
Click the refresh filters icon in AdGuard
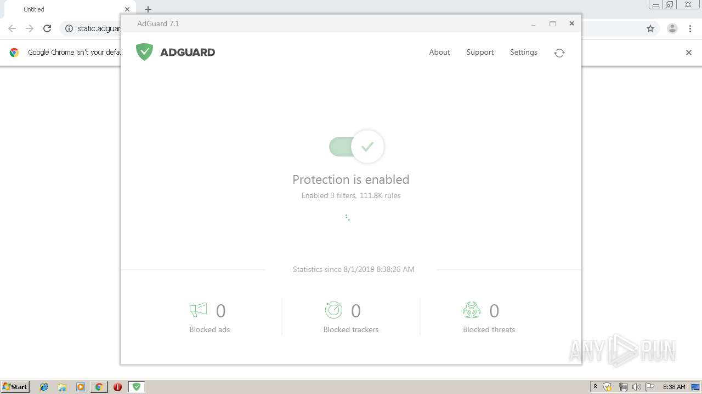pos(559,53)
